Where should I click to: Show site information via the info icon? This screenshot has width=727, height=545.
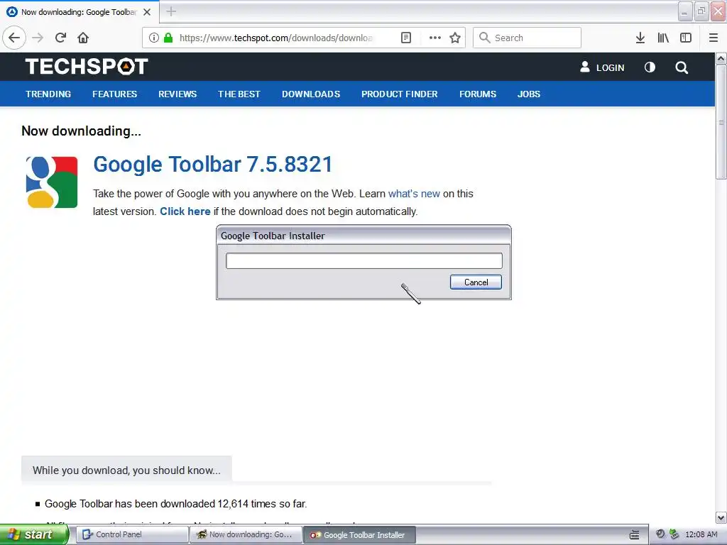click(154, 38)
